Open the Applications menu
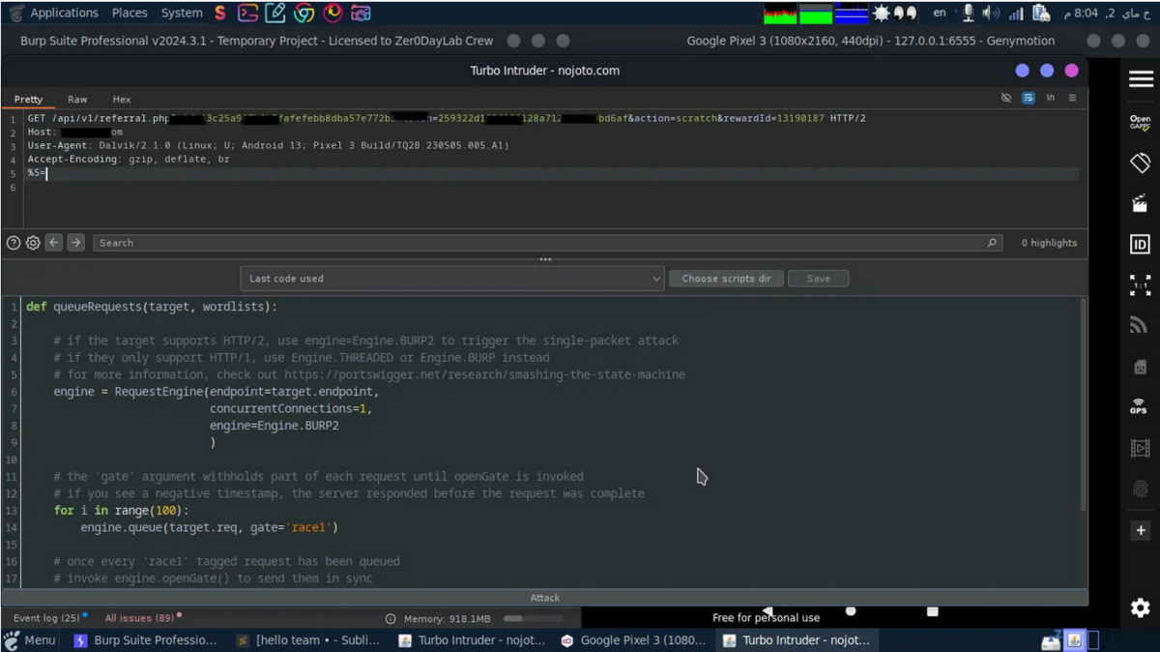1160x652 pixels. pos(64,14)
